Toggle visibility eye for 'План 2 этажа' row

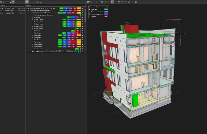click(82, 35)
